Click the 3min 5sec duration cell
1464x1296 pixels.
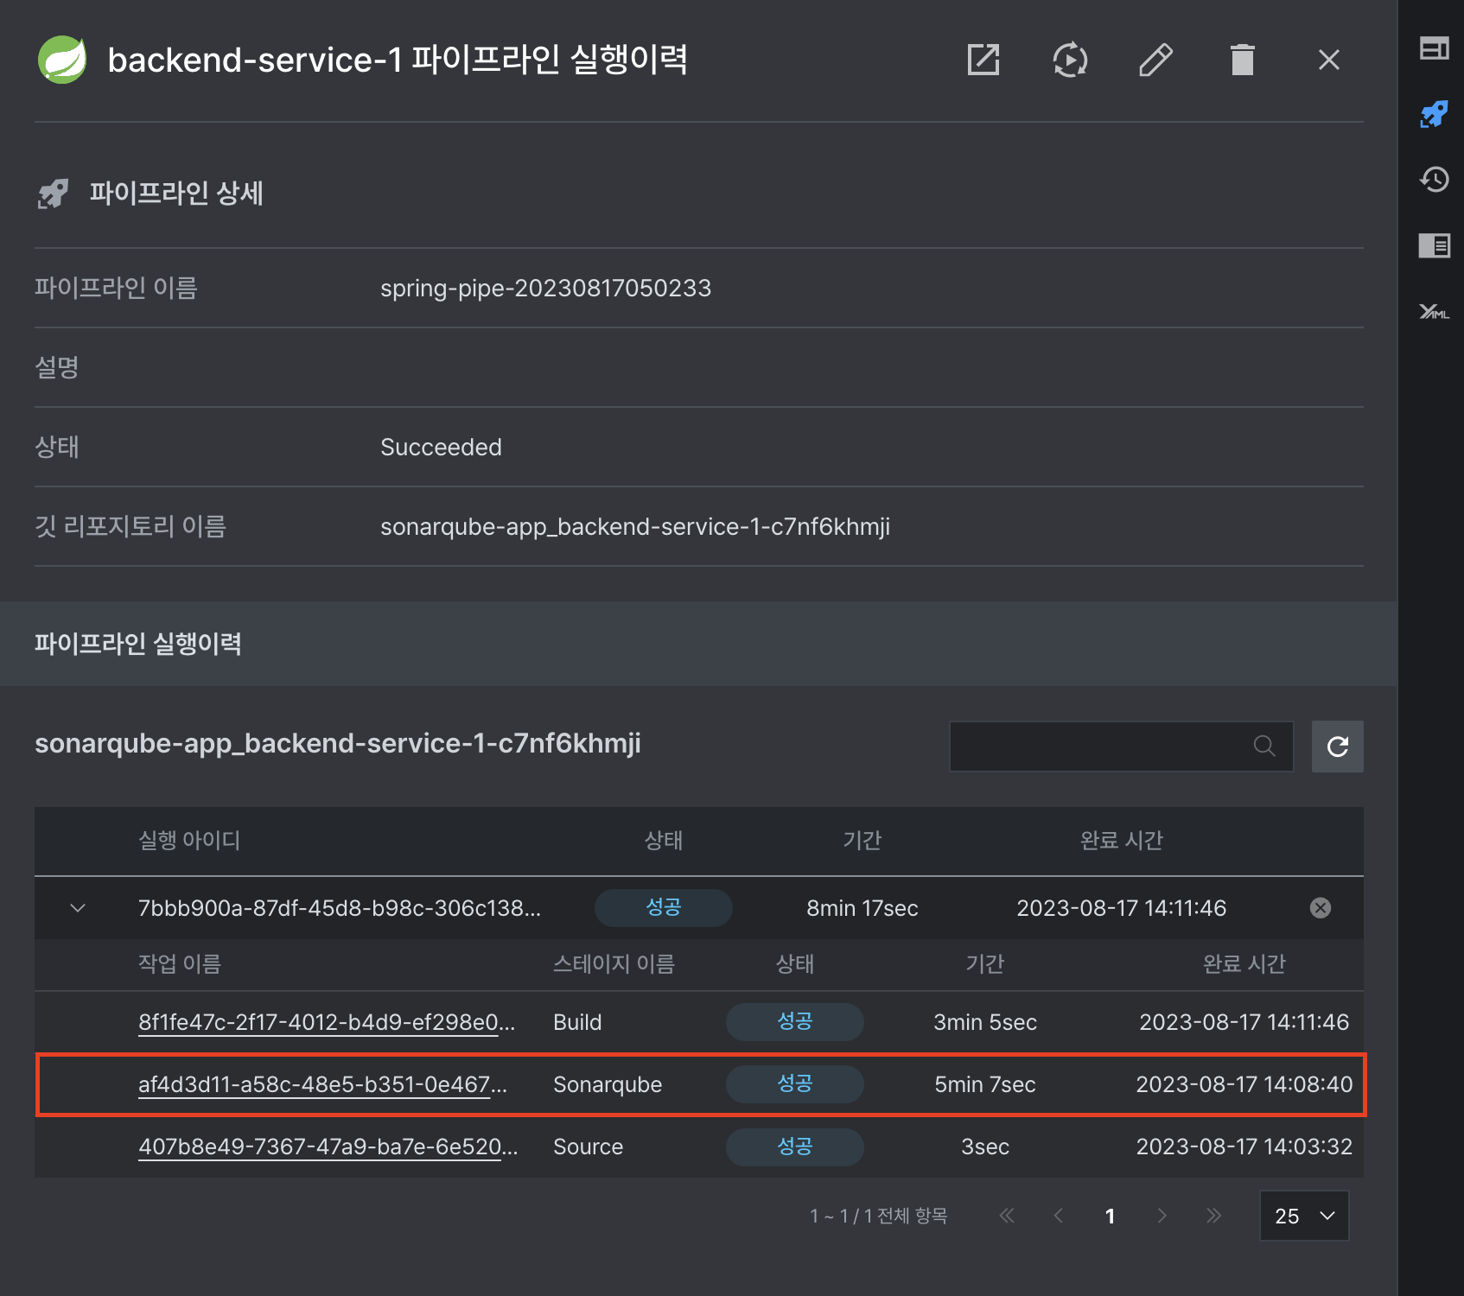click(x=985, y=1022)
